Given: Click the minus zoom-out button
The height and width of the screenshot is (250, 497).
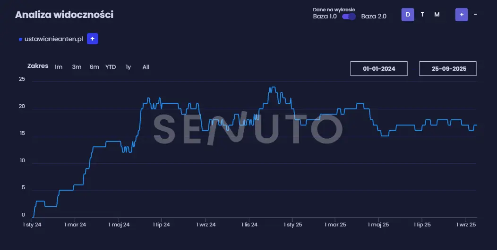Looking at the screenshot, I should [x=475, y=15].
